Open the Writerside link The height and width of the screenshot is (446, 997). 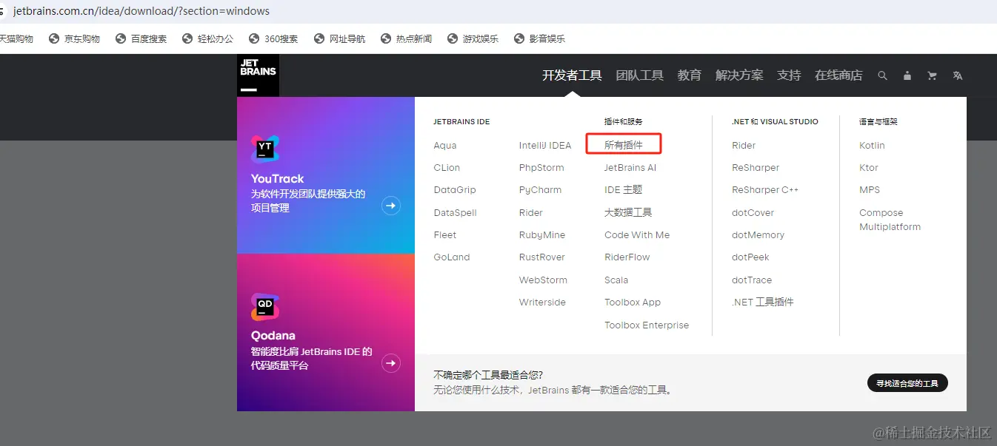542,303
